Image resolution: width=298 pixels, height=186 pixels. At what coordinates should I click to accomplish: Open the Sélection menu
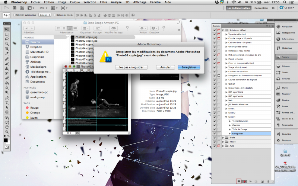(x=90, y=2)
